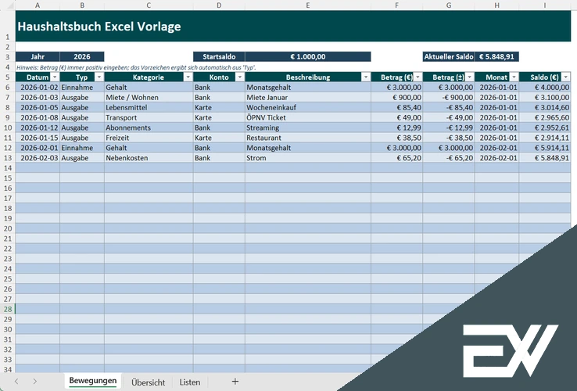The image size is (577, 391).
Task: Select the Freizeit category cell
Action: pos(149,138)
